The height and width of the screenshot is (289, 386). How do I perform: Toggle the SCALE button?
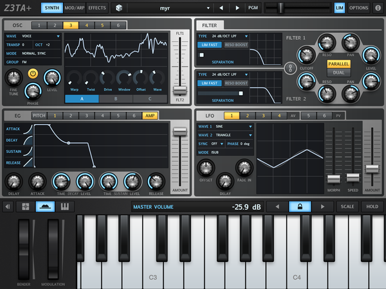[x=347, y=207]
